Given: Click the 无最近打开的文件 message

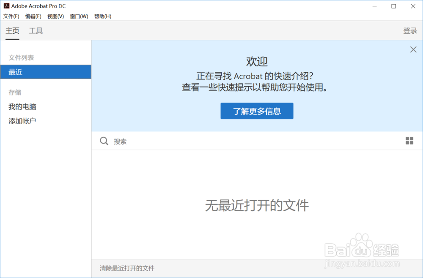Looking at the screenshot, I should 257,205.
